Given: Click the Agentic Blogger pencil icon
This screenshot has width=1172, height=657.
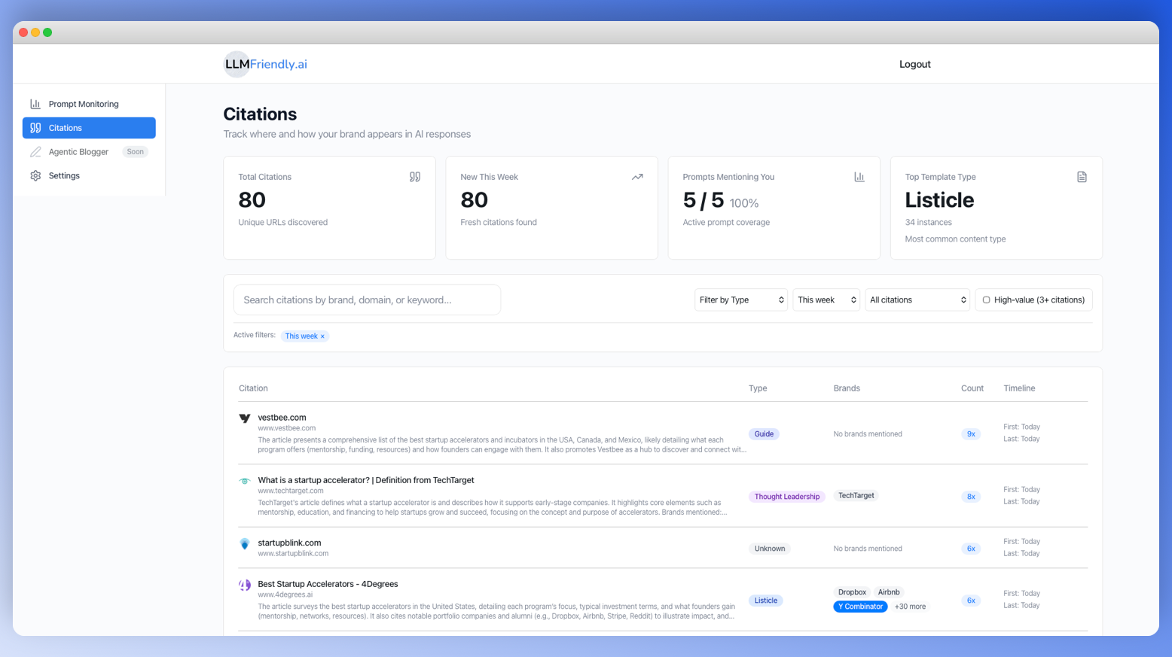Looking at the screenshot, I should [x=35, y=151].
